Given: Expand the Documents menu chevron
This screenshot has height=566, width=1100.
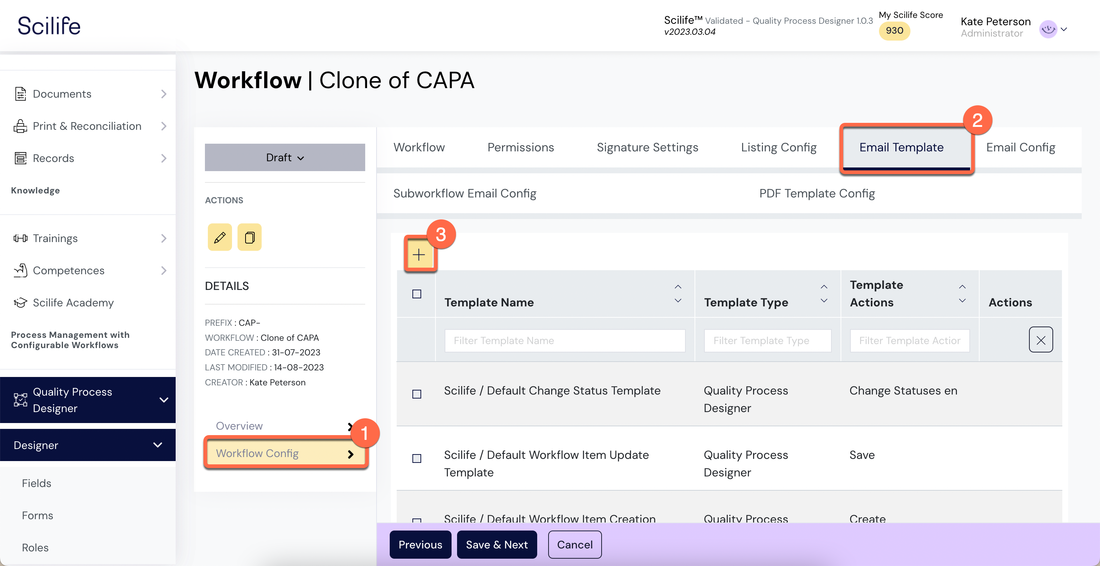Looking at the screenshot, I should (164, 94).
